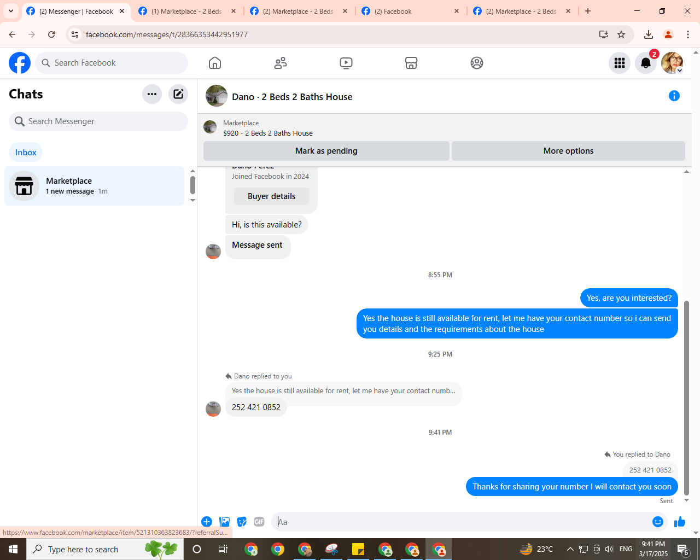Click the "Yes, are you interested?" message bubble
700x560 pixels.
tap(629, 298)
